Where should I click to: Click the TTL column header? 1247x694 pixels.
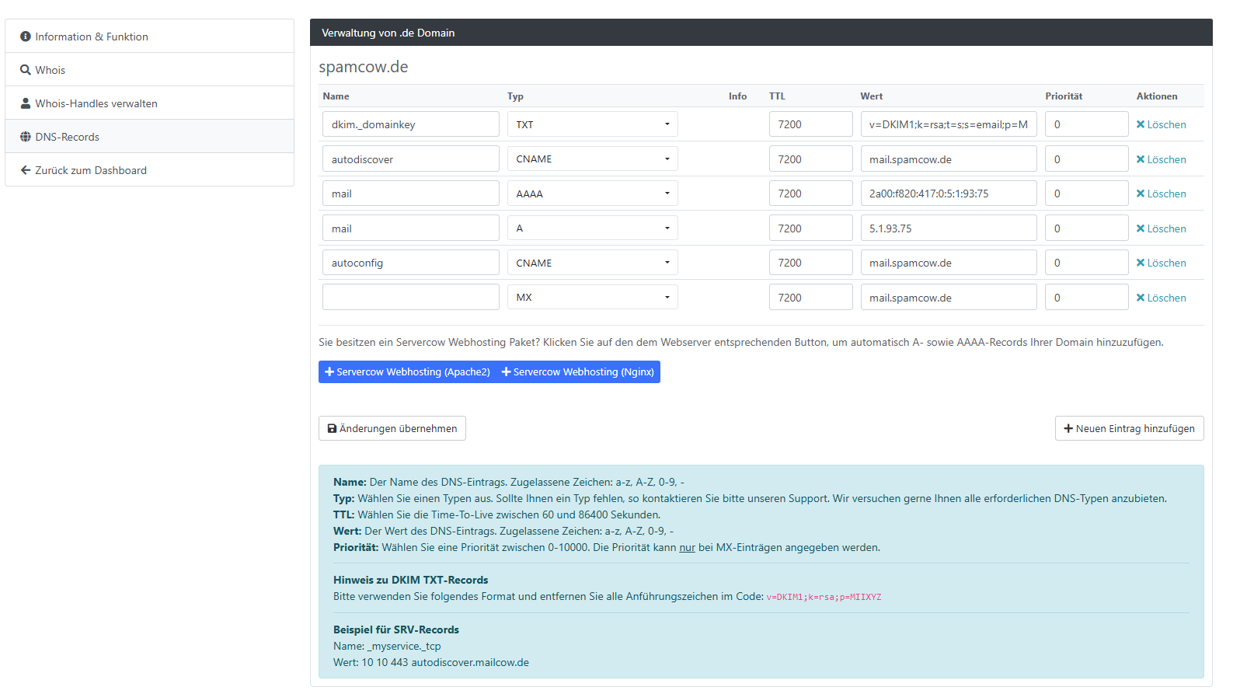[x=777, y=96]
